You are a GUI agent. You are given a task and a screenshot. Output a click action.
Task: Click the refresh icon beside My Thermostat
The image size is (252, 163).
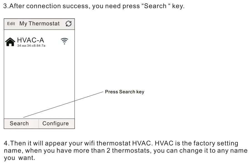(x=69, y=24)
